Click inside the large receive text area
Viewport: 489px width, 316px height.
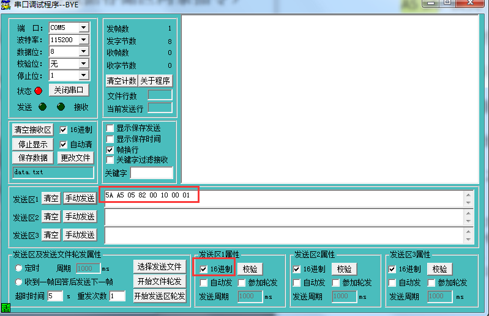click(x=330, y=99)
